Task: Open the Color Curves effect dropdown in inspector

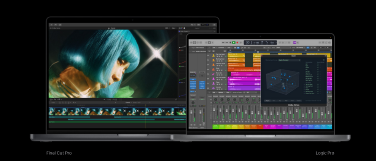Action: click(x=185, y=31)
